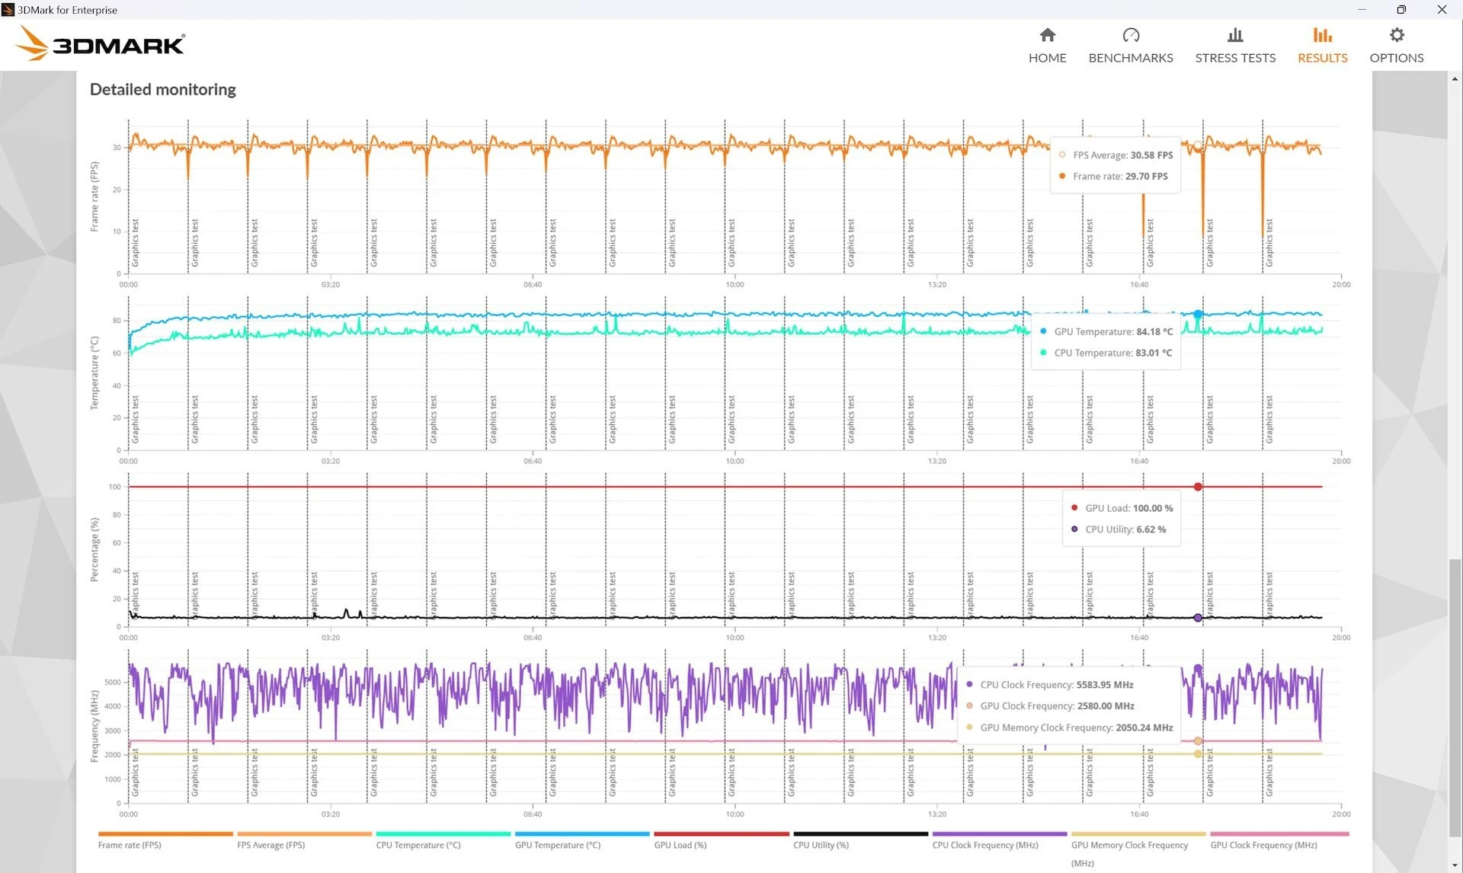1463x873 pixels.
Task: Select the STRESS TESTS menu label
Action: (1235, 58)
